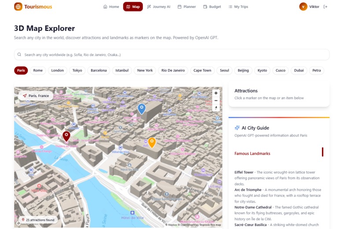The width and height of the screenshot is (355, 229).
Task: Click the dark red attraction marker
Action: point(67,136)
